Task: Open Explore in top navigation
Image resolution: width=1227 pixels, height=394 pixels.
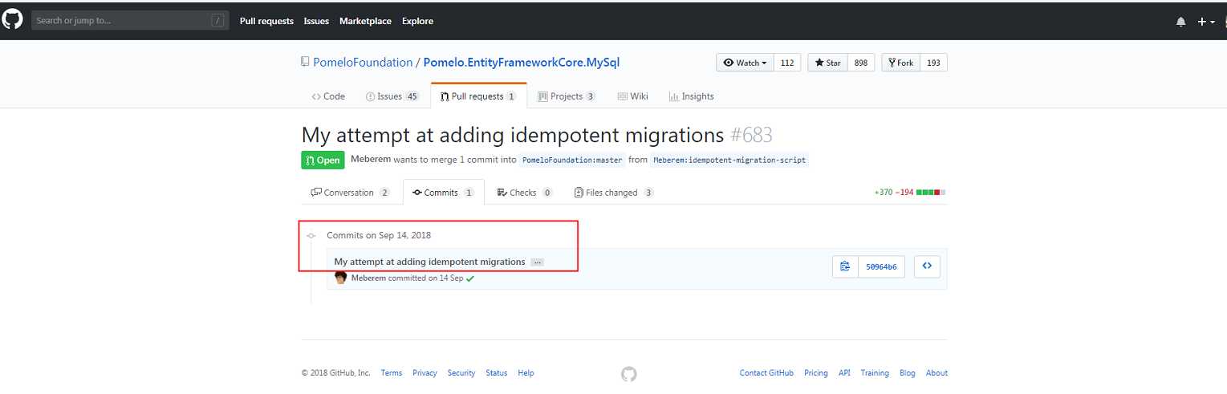Action: [417, 21]
